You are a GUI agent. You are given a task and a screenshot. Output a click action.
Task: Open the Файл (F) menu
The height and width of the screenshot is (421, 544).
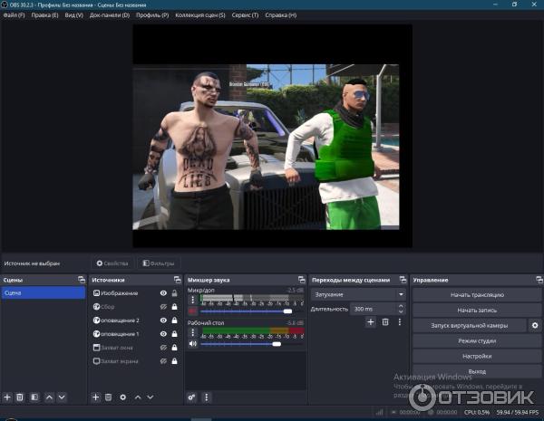[x=15, y=15]
